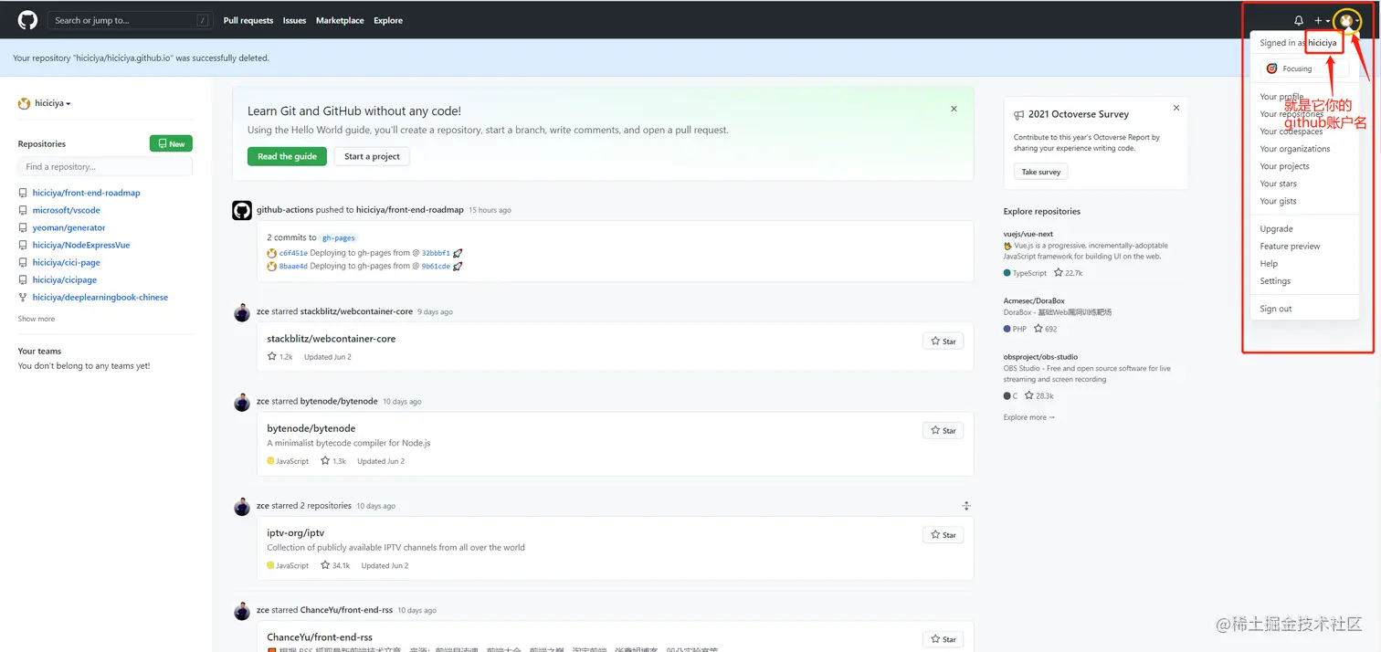Set the Focusing status

click(x=1304, y=68)
